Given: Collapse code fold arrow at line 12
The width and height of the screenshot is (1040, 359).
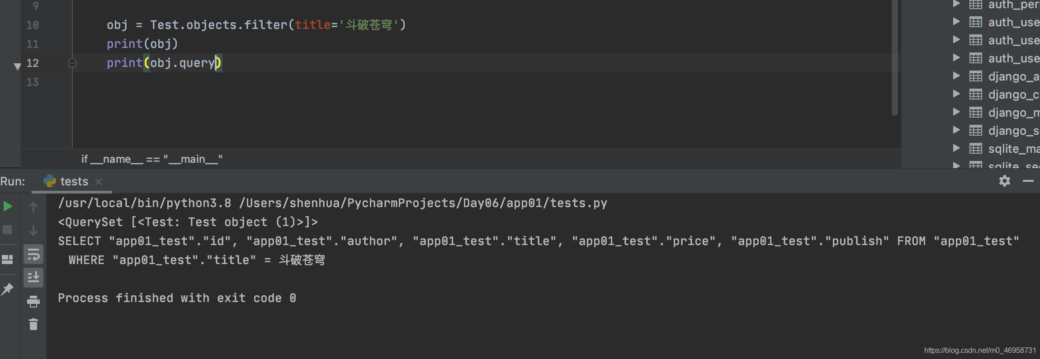Looking at the screenshot, I should (17, 66).
